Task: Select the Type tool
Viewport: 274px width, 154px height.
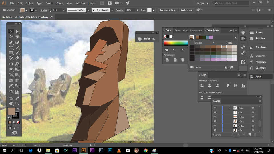Action: [x=11, y=48]
